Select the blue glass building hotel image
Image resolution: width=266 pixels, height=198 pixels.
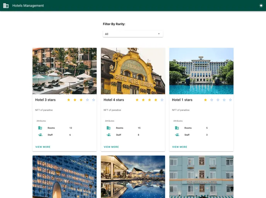(x=65, y=176)
